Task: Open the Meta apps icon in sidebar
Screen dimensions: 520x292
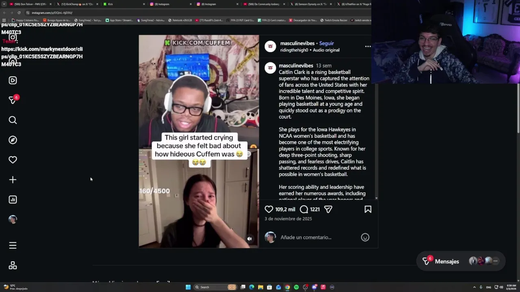Action: pyautogui.click(x=13, y=266)
